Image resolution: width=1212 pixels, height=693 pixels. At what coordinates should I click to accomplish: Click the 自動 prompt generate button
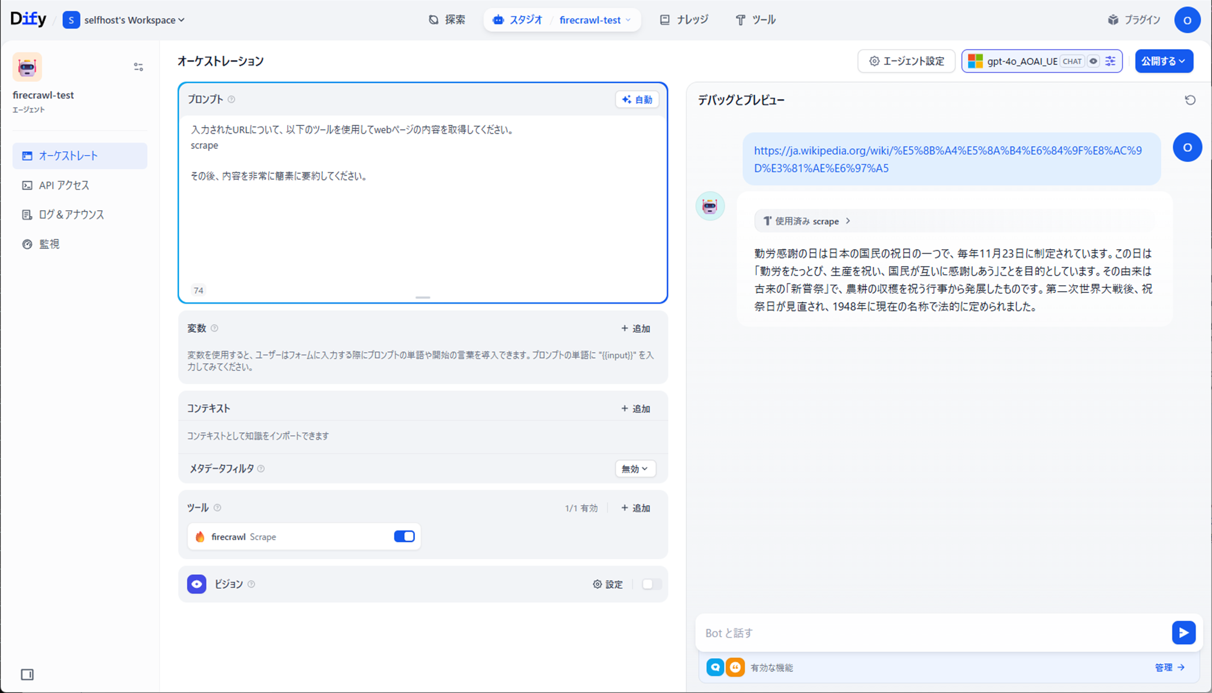(637, 99)
